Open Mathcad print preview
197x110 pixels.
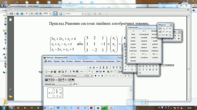click(x=62, y=71)
